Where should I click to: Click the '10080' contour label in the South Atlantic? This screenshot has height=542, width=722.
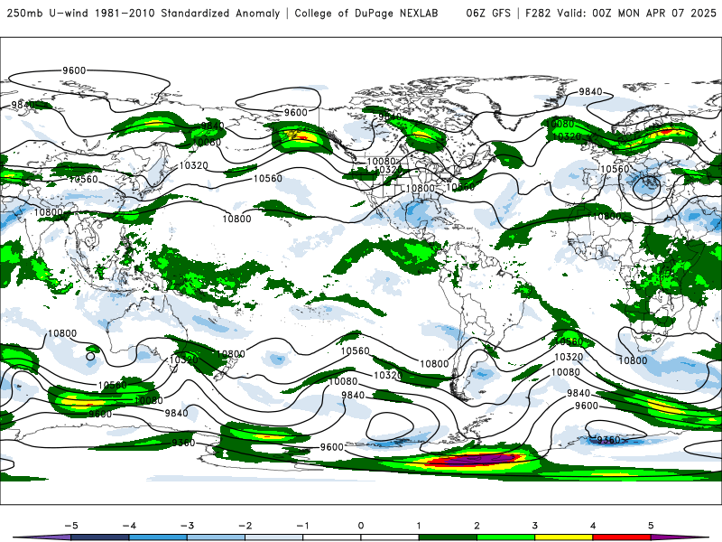566,372
